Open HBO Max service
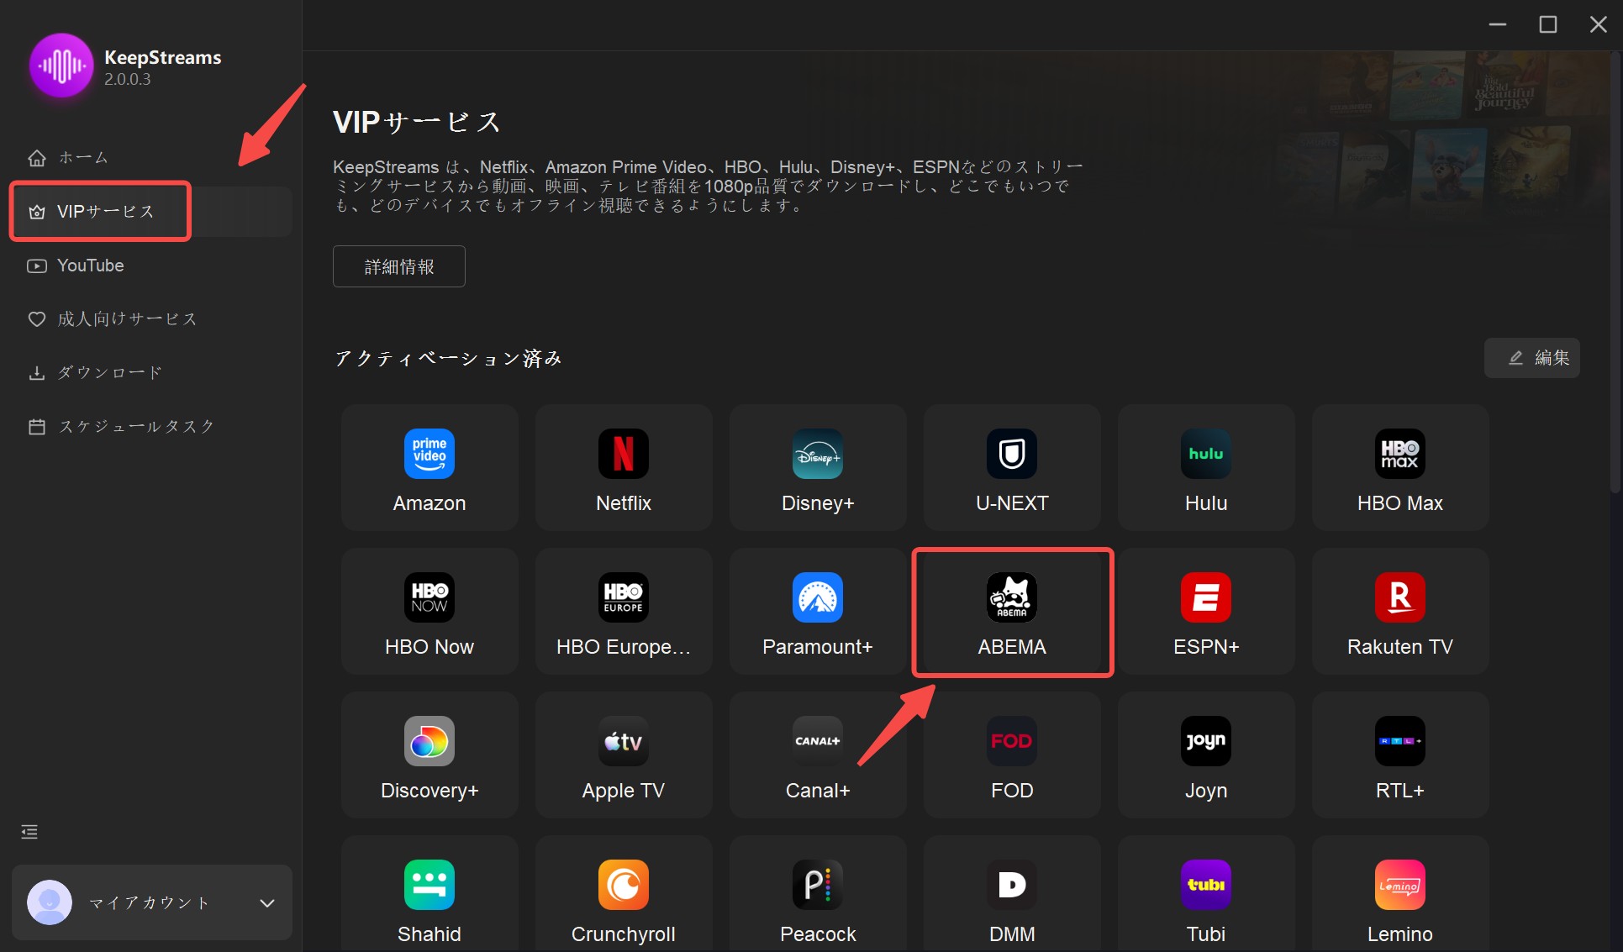Screen dimensions: 1623x952 pos(1400,467)
